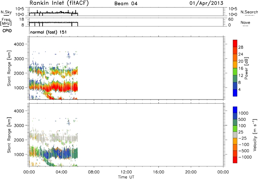Screen dimensions: 258x179
Task: Click the "Slant Range [km]" label of power panel
Action: (x=9, y=68)
